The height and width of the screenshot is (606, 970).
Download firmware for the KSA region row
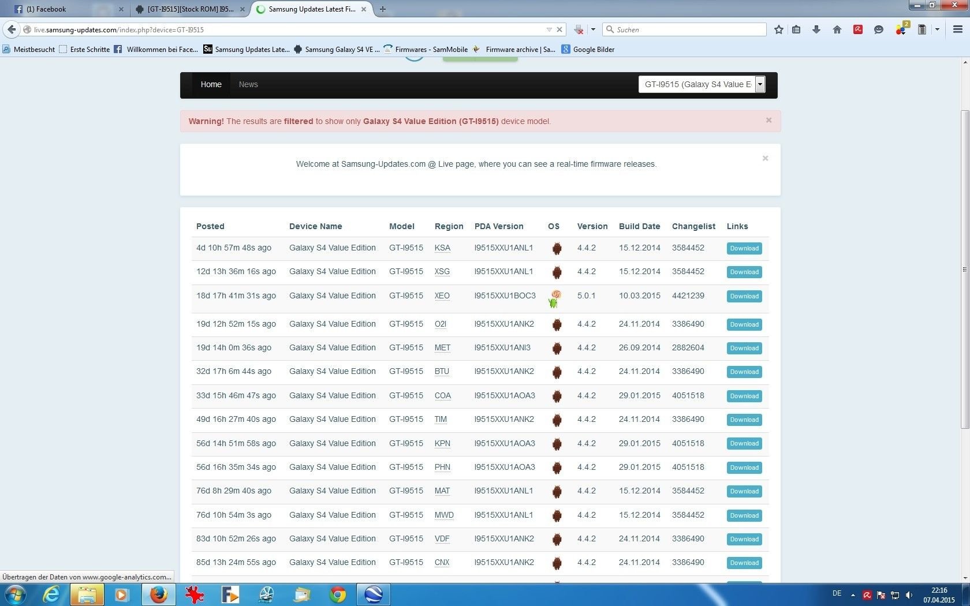tap(744, 249)
